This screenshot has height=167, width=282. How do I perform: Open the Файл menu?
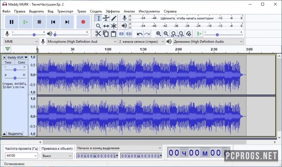[6, 11]
